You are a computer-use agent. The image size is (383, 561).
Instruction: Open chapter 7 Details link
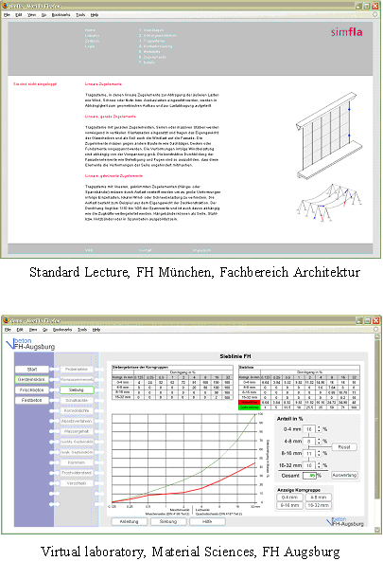[x=148, y=63]
